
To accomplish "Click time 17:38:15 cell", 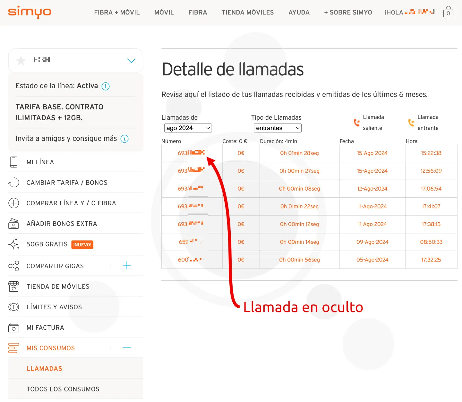I will point(431,224).
